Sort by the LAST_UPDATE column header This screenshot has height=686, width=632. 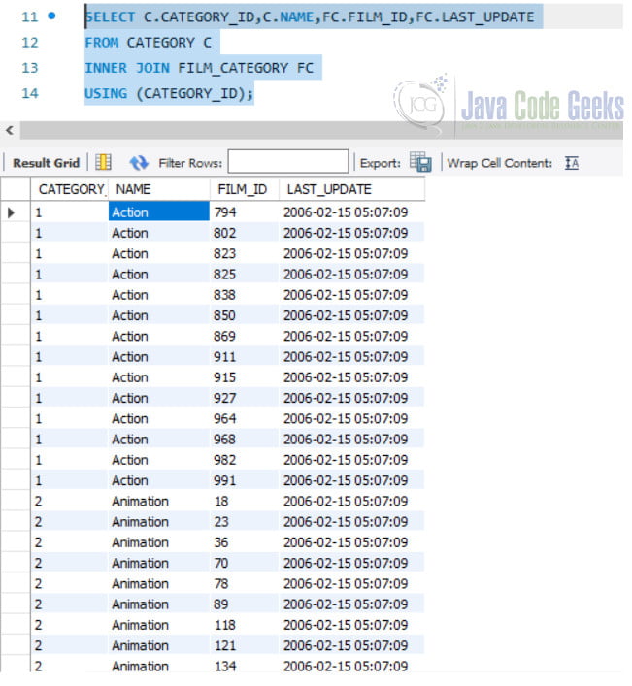(351, 189)
